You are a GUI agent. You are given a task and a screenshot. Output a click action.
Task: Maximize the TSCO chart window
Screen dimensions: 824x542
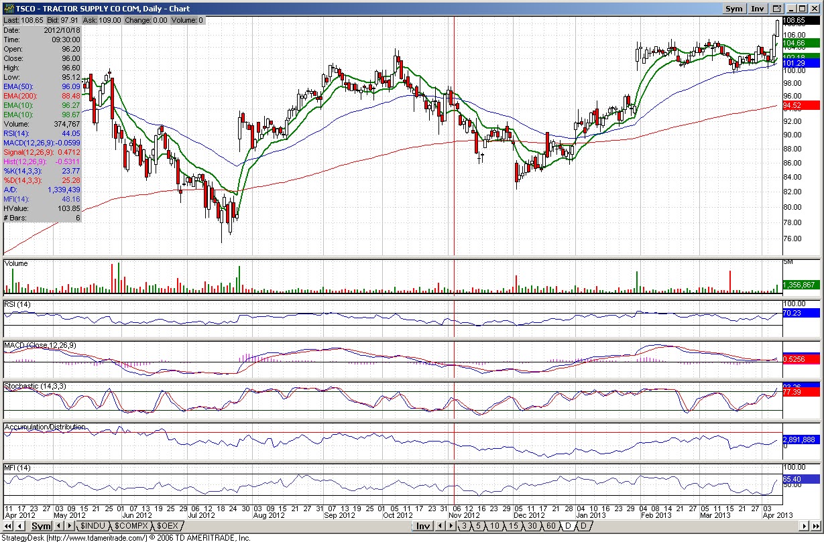pos(802,9)
